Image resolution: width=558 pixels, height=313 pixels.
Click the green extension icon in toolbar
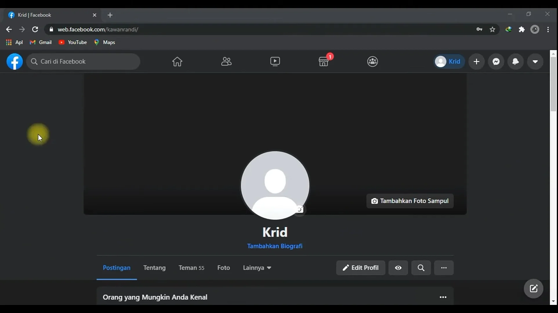[508, 29]
